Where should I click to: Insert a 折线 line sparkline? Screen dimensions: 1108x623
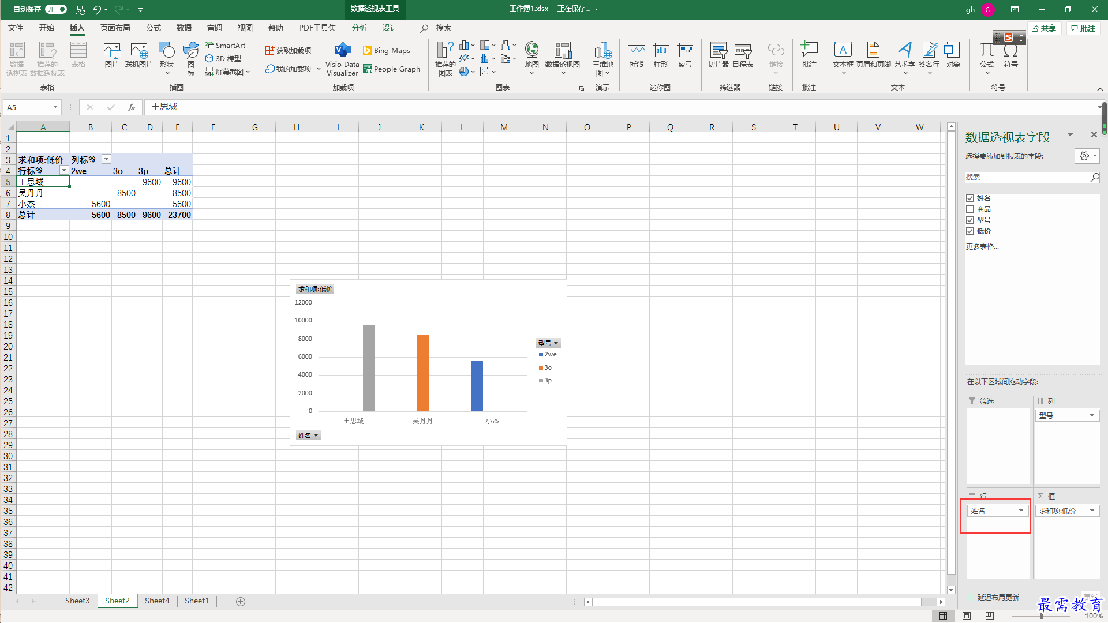[x=637, y=55]
